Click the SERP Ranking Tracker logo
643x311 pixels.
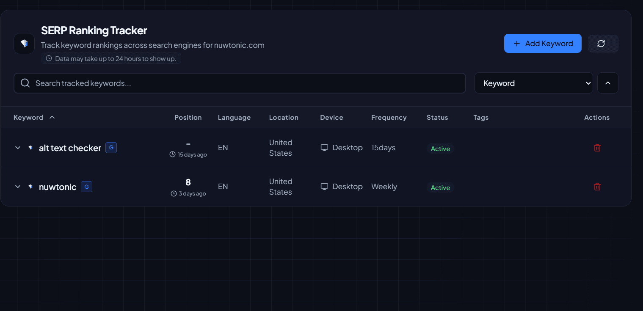24,43
